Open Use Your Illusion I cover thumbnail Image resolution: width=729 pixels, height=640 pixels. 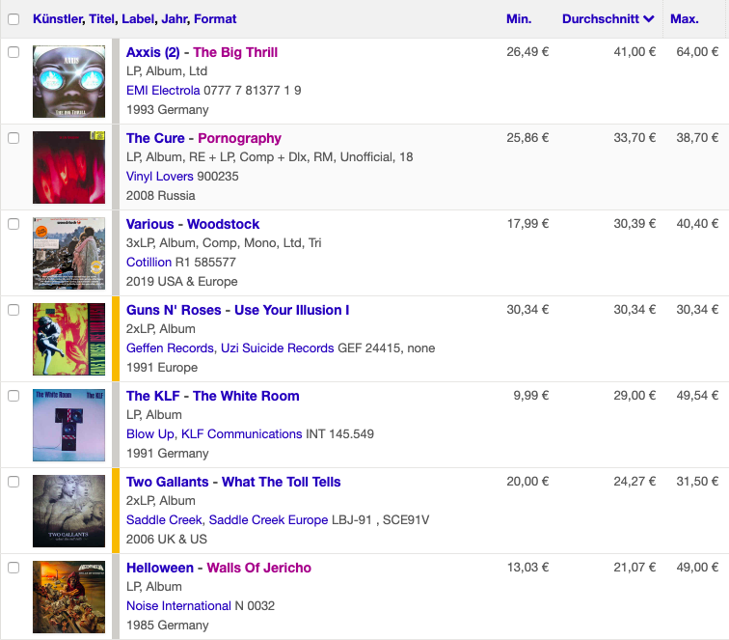(x=68, y=340)
